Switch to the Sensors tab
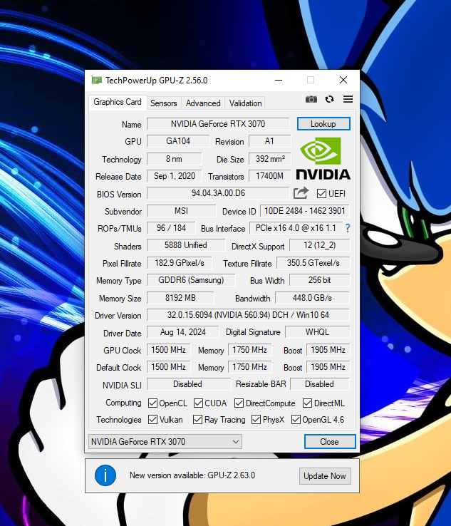This screenshot has height=526, width=451. pos(164,103)
